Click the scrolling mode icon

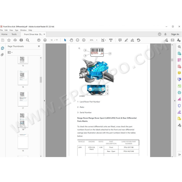111,40
